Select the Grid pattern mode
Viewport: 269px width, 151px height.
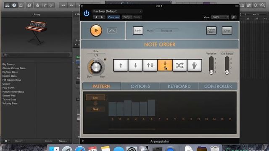(x=95, y=109)
